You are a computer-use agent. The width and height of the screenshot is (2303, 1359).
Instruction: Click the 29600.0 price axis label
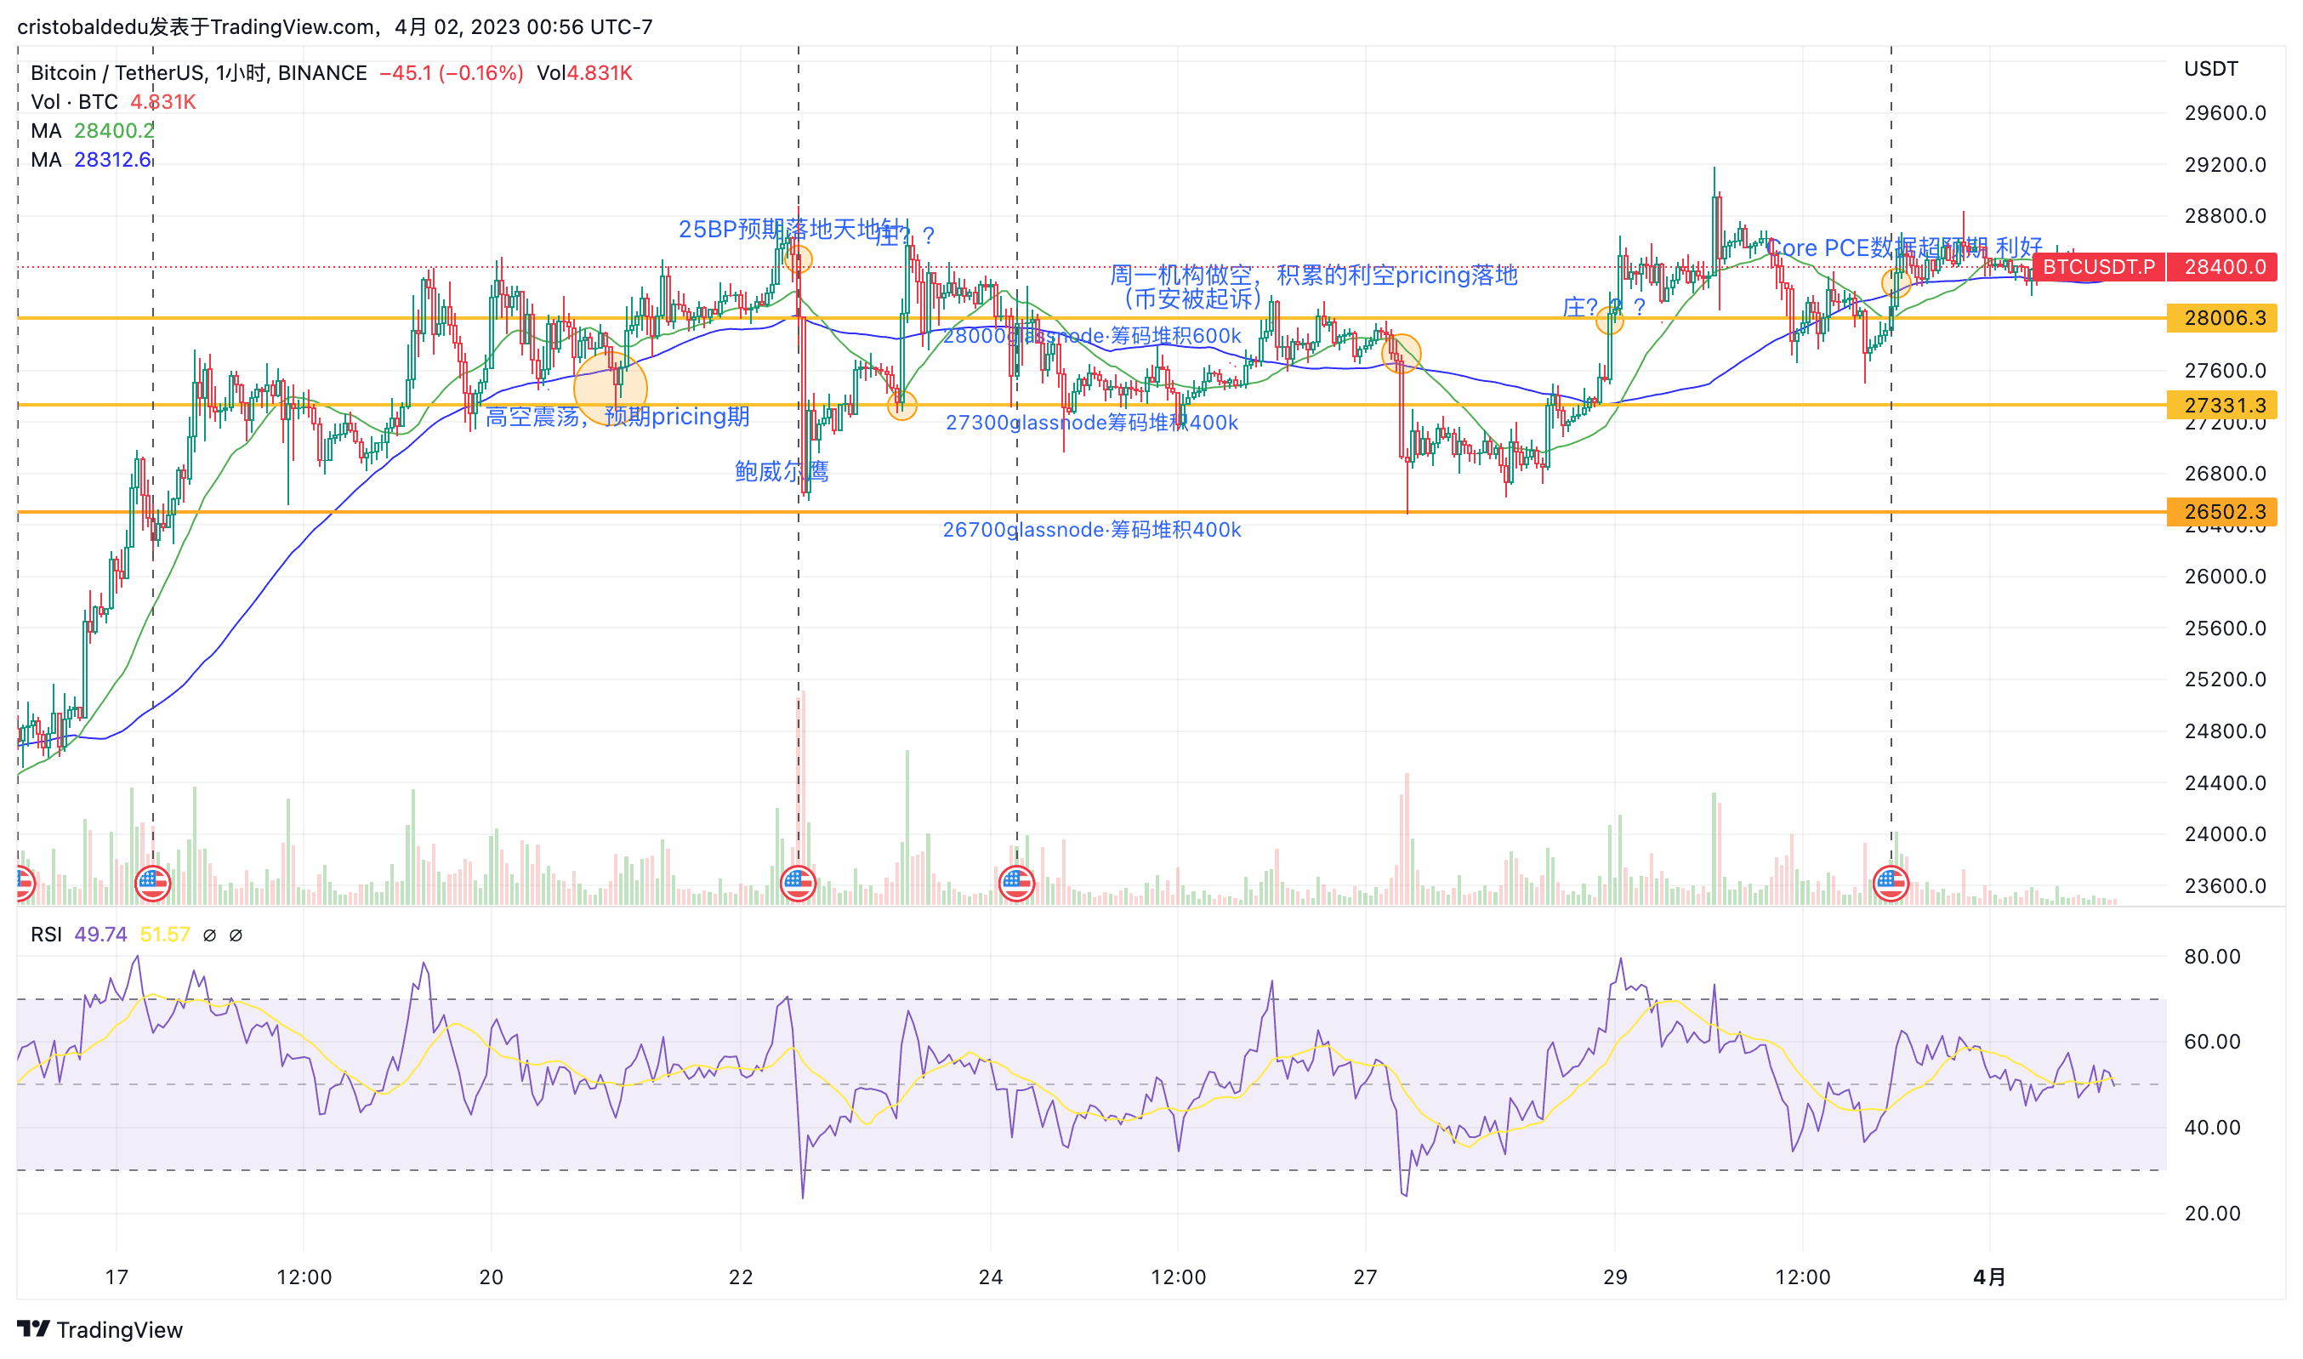[x=2224, y=112]
